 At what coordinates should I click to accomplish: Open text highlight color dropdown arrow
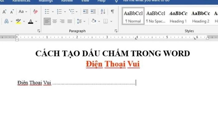(x=24, y=21)
